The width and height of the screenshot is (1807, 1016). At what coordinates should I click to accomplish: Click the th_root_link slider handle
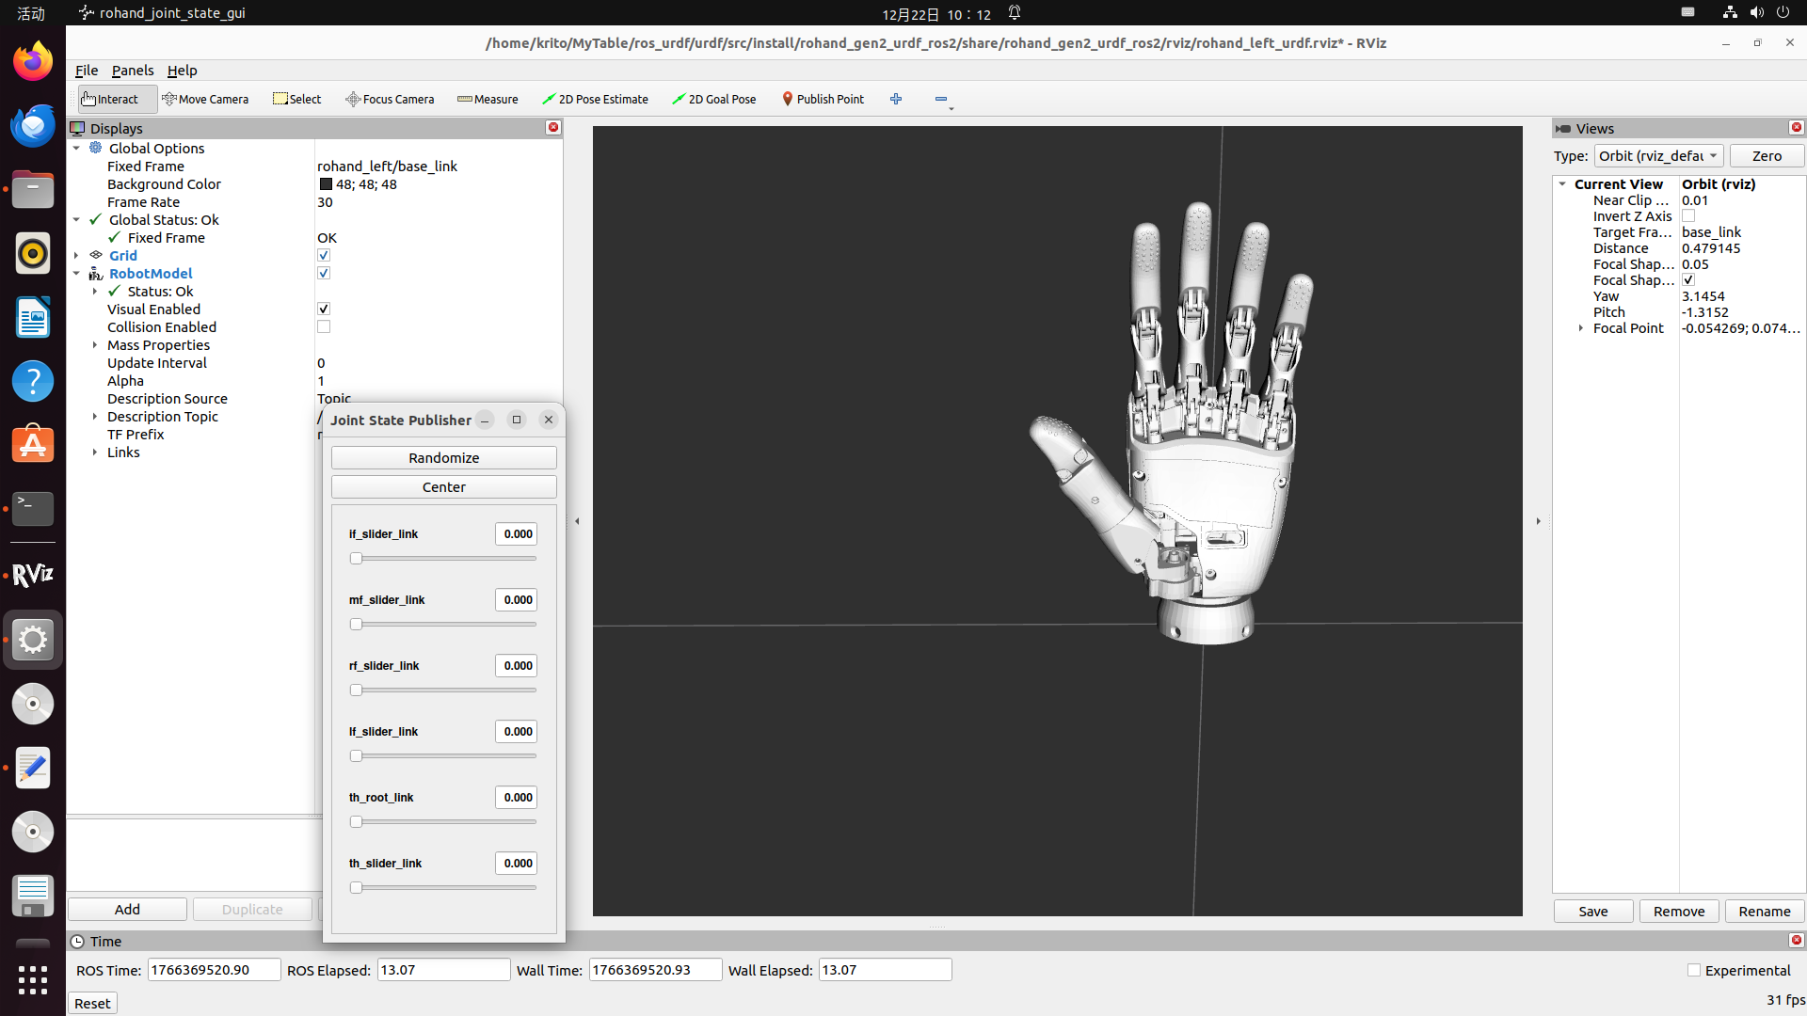click(x=356, y=822)
